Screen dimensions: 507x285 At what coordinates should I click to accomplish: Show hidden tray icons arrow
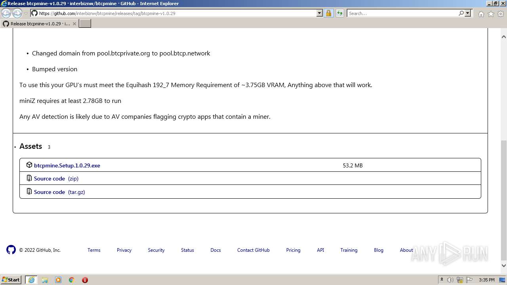(442, 280)
